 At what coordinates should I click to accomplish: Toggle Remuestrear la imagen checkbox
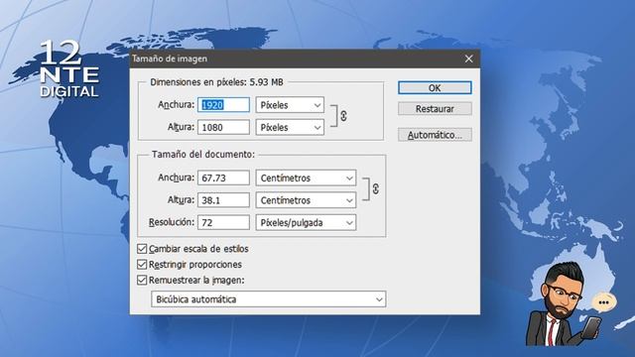[x=142, y=280]
